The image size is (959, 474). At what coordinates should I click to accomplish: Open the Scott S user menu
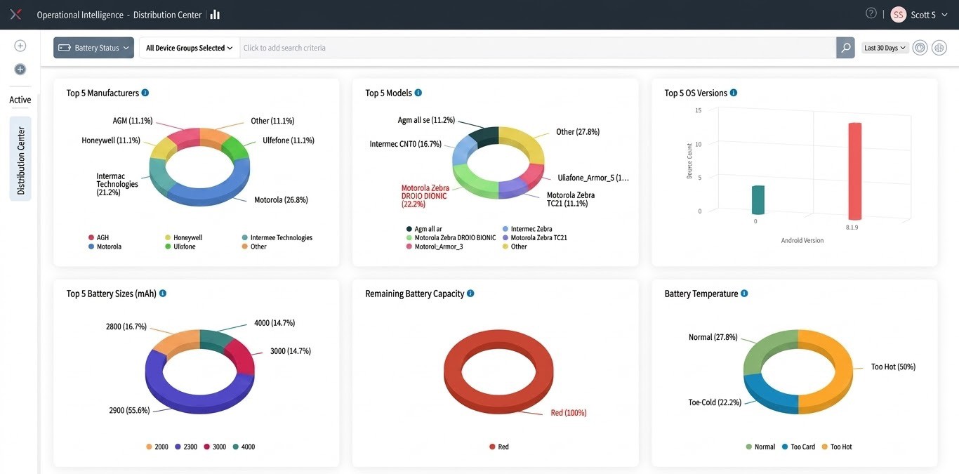coord(919,15)
